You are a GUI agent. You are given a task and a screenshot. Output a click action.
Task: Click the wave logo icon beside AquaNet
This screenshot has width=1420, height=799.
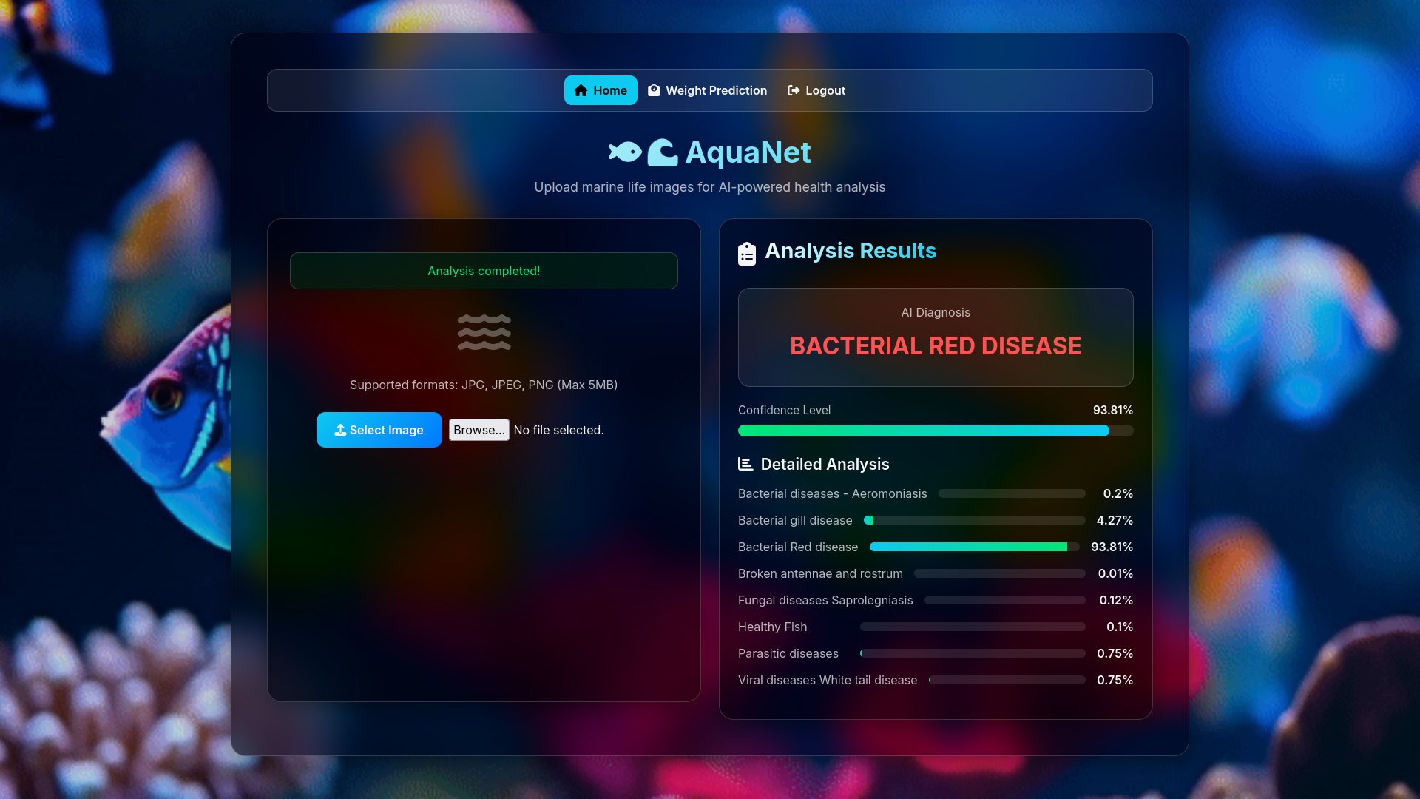[x=663, y=152]
